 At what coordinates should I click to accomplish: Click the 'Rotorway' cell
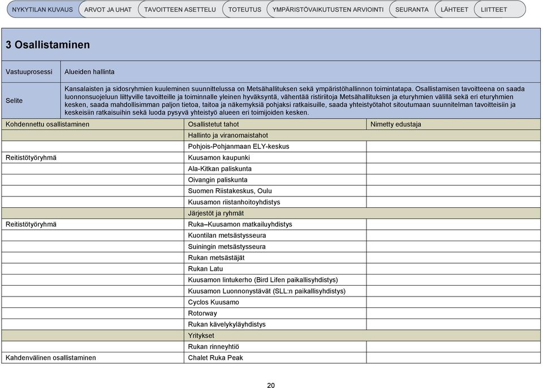[275, 313]
